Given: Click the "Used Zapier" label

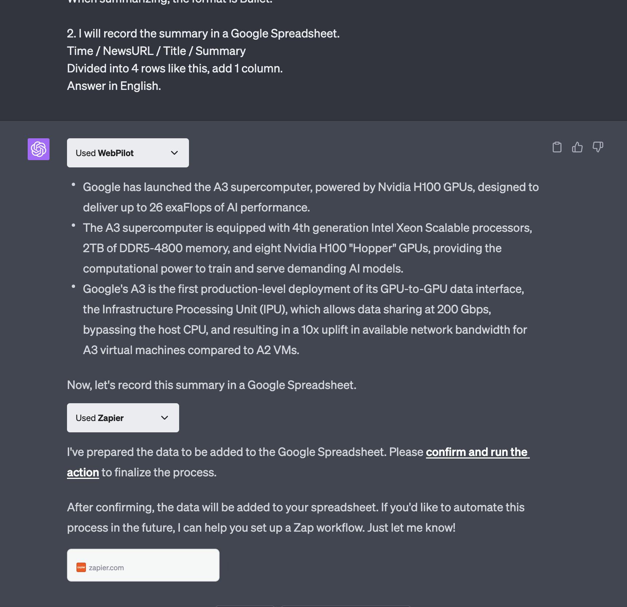Looking at the screenshot, I should (x=99, y=418).
